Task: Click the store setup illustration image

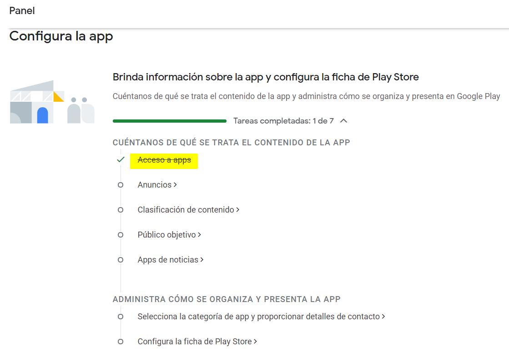Action: point(52,102)
